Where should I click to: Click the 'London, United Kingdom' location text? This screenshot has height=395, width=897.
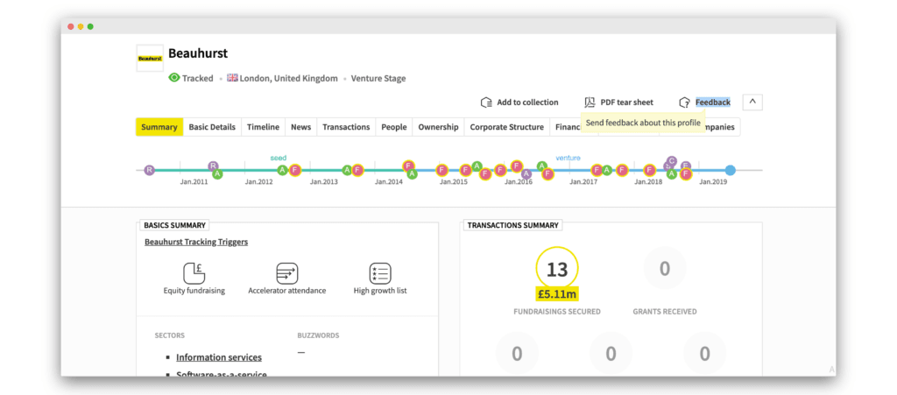click(x=289, y=78)
